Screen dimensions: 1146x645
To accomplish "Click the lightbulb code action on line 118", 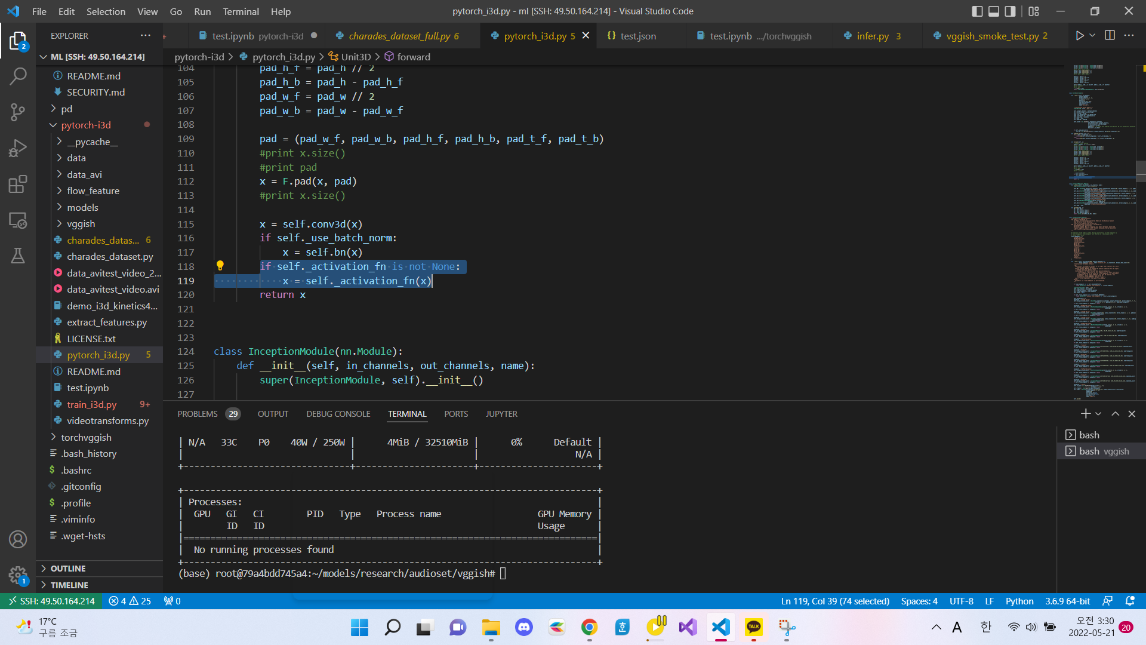I will 221,266.
